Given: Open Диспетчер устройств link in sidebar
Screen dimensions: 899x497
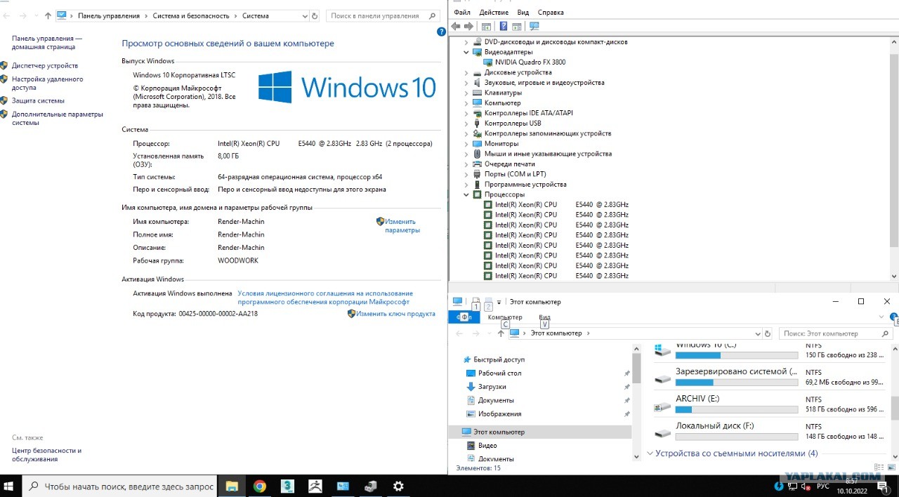Looking at the screenshot, I should [45, 66].
